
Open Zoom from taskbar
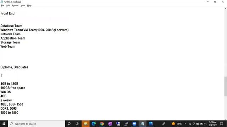pos(134,124)
